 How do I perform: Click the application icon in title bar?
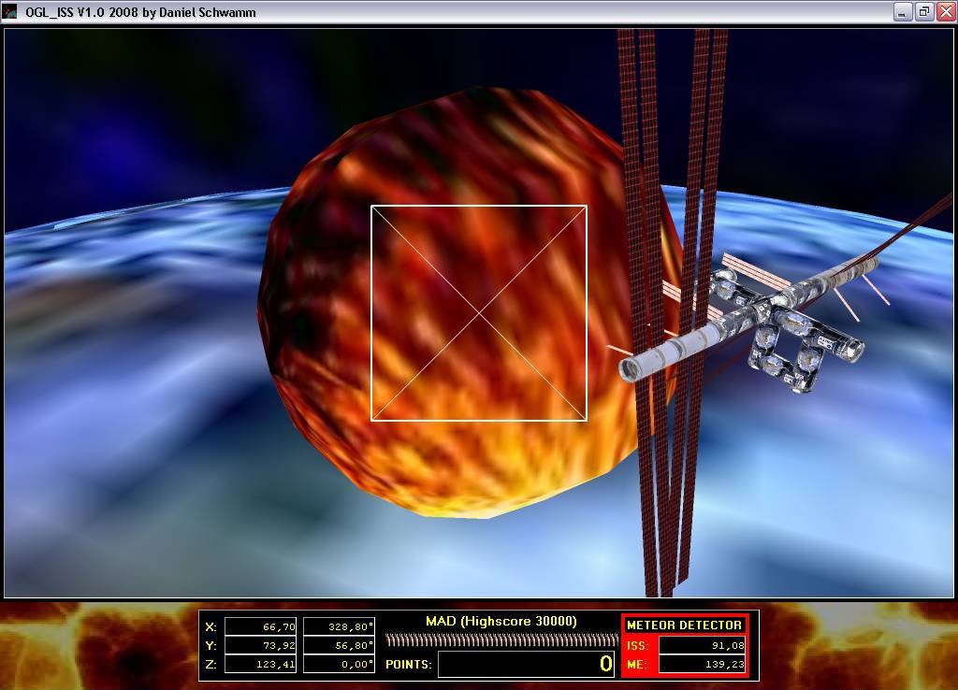click(10, 12)
